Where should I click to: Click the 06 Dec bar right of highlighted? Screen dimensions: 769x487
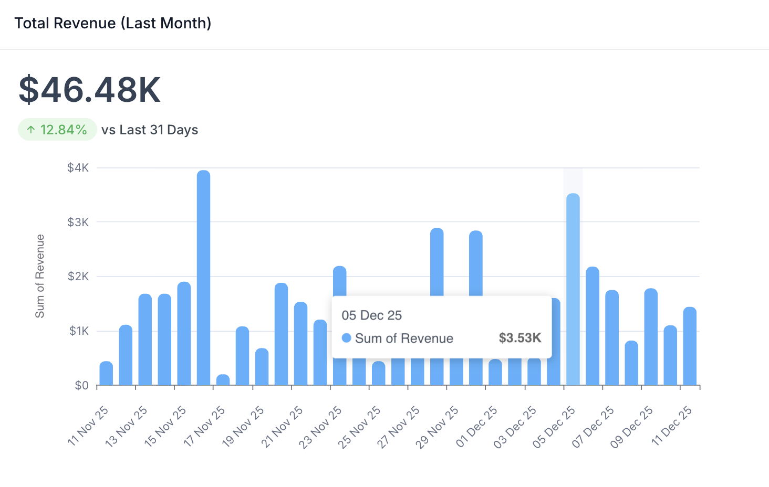point(593,325)
